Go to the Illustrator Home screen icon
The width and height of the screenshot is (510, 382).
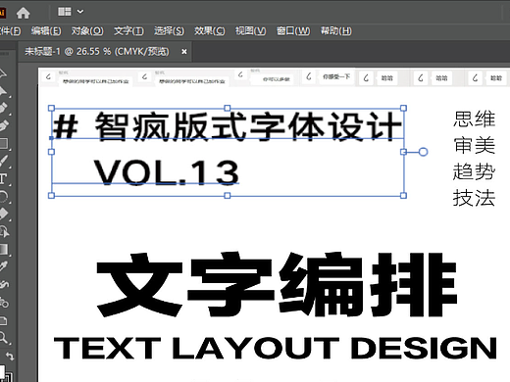coord(23,13)
